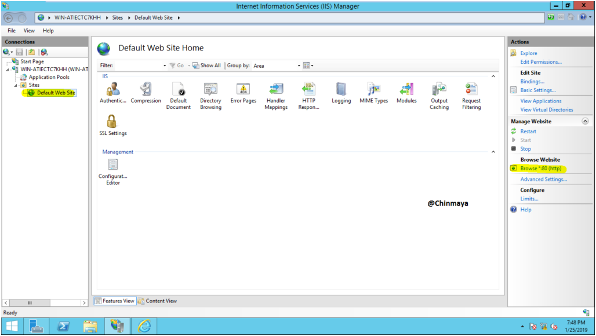
Task: Open HTTP Response Headers feature
Action: pos(308,96)
